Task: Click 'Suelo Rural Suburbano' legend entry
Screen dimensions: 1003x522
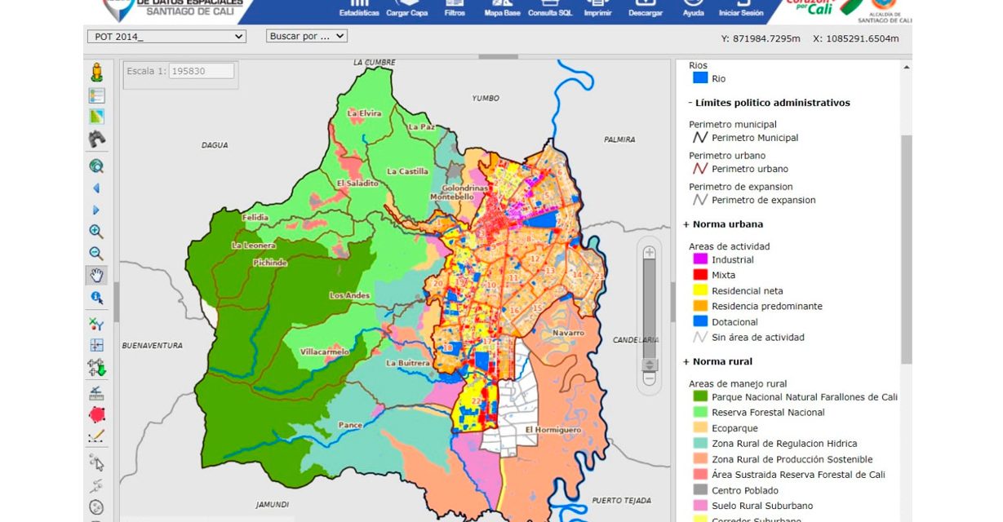Action: click(x=762, y=506)
